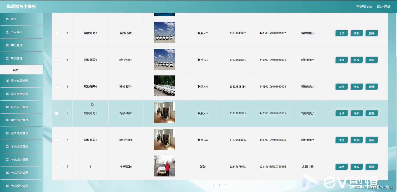Select checkbox for row 驾校账号2
Screen dimensions: 397x192
[x=57, y=33]
